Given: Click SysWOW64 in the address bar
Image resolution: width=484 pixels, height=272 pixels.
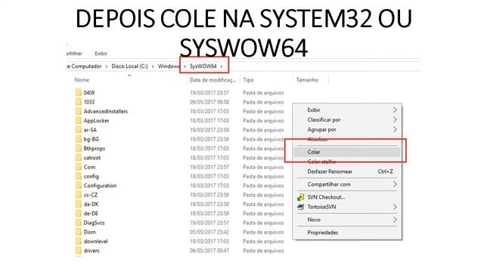Looking at the screenshot, I should tap(203, 66).
